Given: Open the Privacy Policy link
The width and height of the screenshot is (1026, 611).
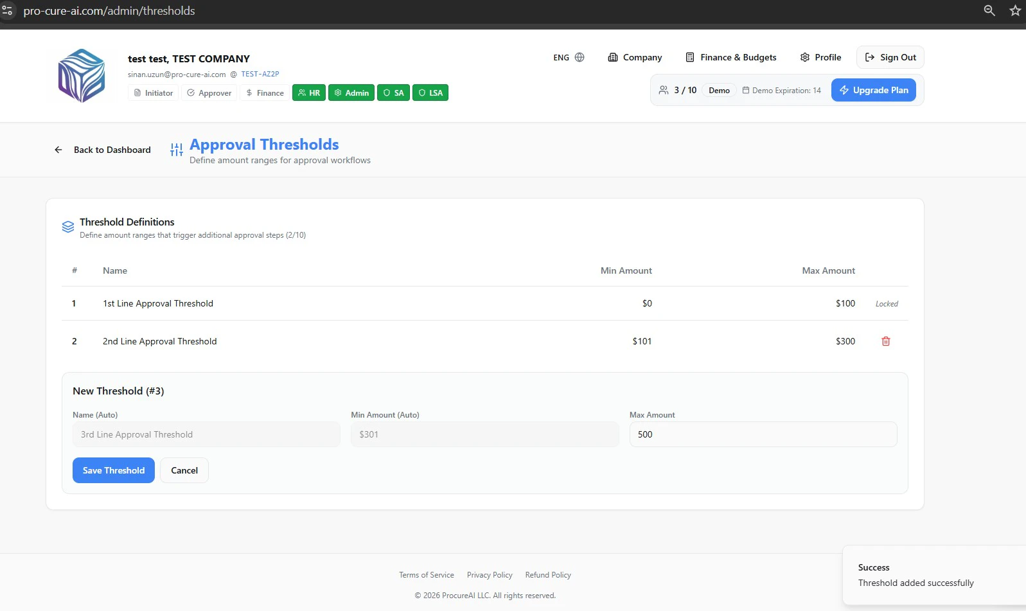Looking at the screenshot, I should tap(490, 575).
